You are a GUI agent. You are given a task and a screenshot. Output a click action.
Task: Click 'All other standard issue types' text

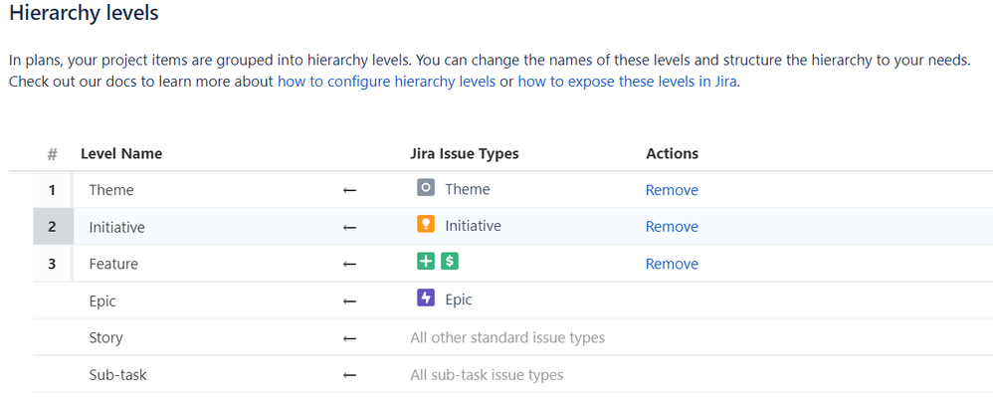(x=507, y=337)
